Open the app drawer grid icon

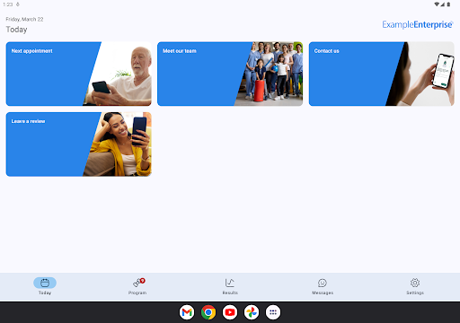coord(273,312)
